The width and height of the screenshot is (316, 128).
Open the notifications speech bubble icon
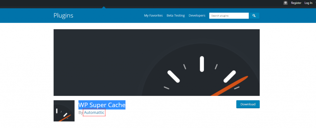click(285, 3)
